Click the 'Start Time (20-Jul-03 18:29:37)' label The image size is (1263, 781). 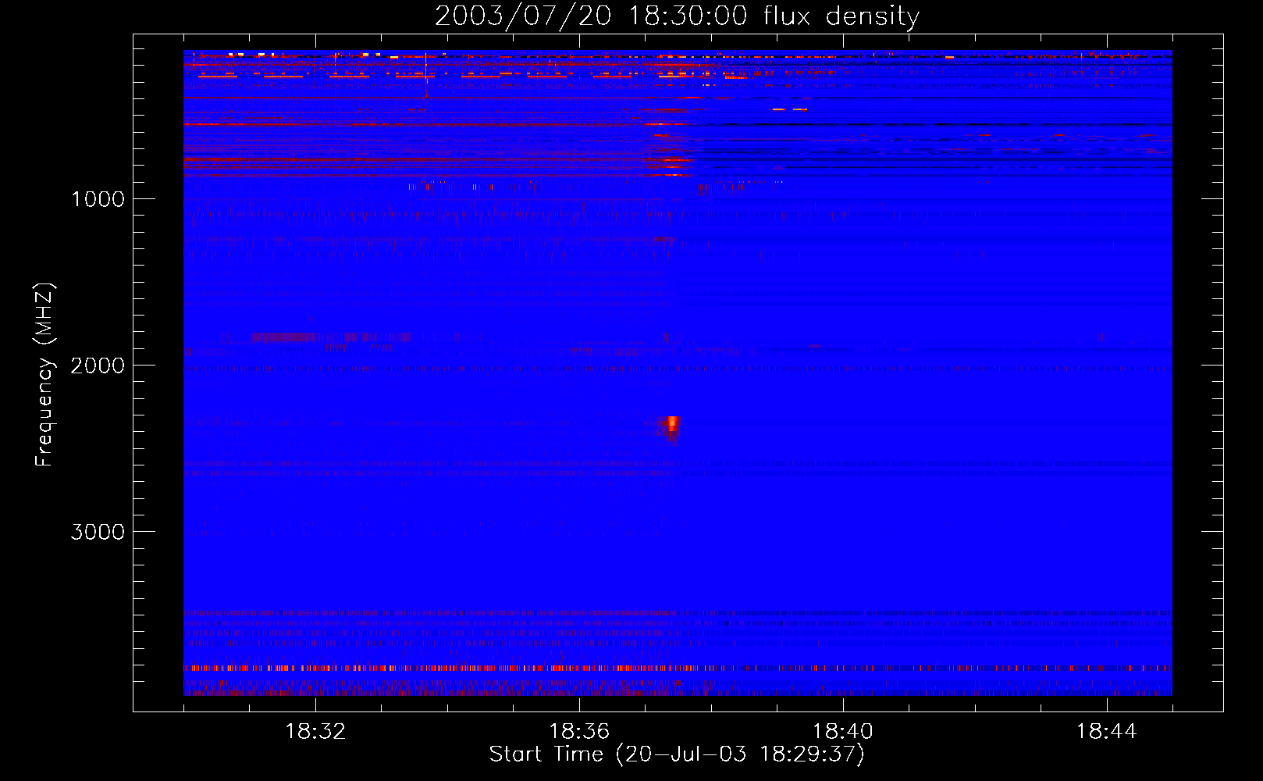677,754
